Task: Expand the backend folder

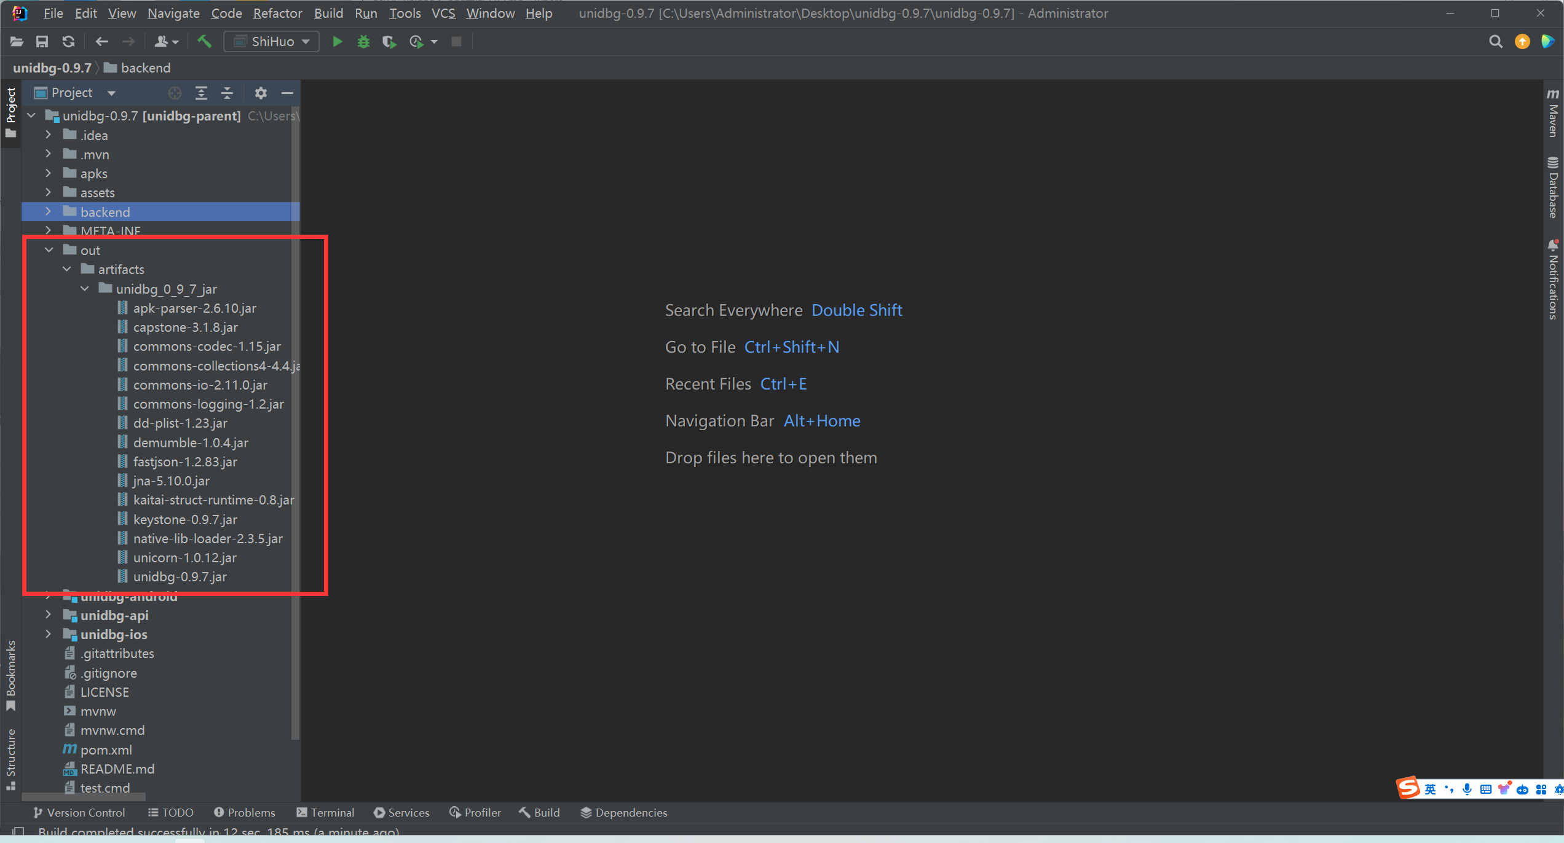Action: [49, 211]
